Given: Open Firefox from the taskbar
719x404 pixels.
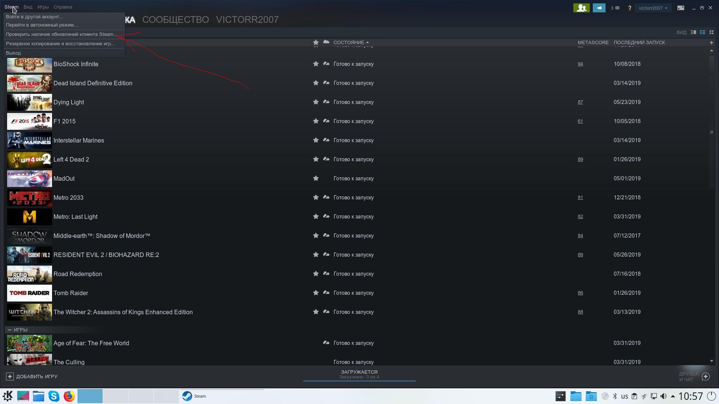Looking at the screenshot, I should [x=69, y=396].
